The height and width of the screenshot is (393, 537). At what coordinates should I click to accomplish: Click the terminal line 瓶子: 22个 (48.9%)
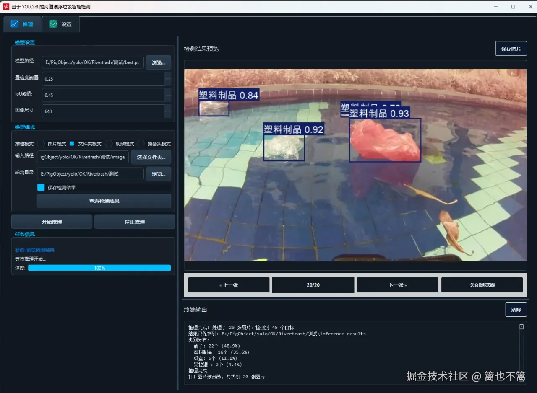pos(217,346)
